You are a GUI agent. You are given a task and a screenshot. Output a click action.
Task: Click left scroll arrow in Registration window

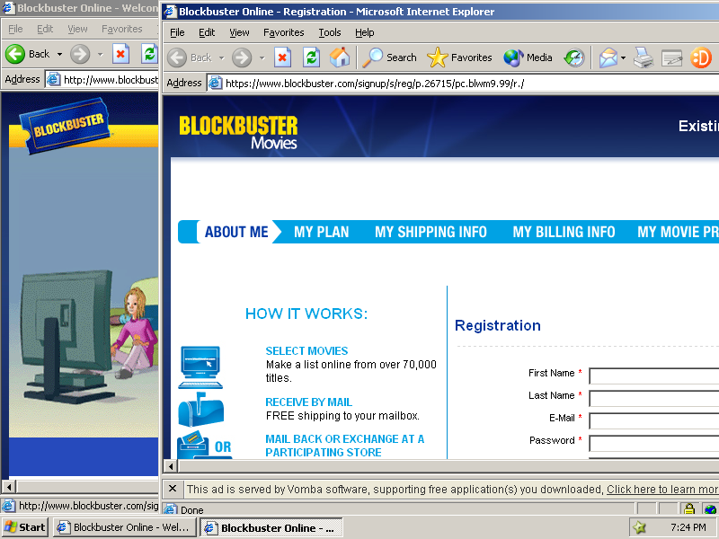click(x=171, y=466)
